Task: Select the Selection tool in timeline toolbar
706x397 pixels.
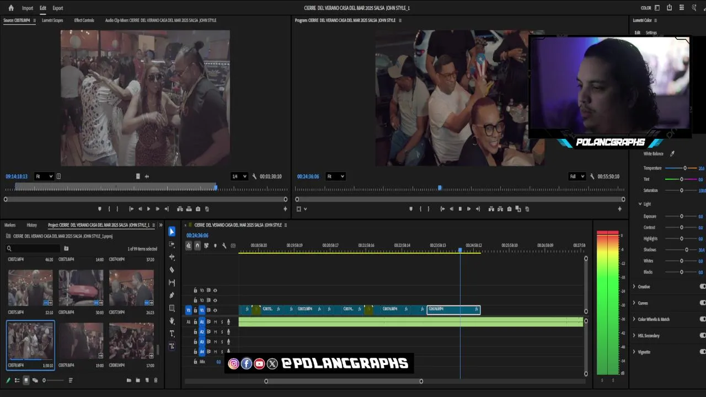Action: point(172,232)
